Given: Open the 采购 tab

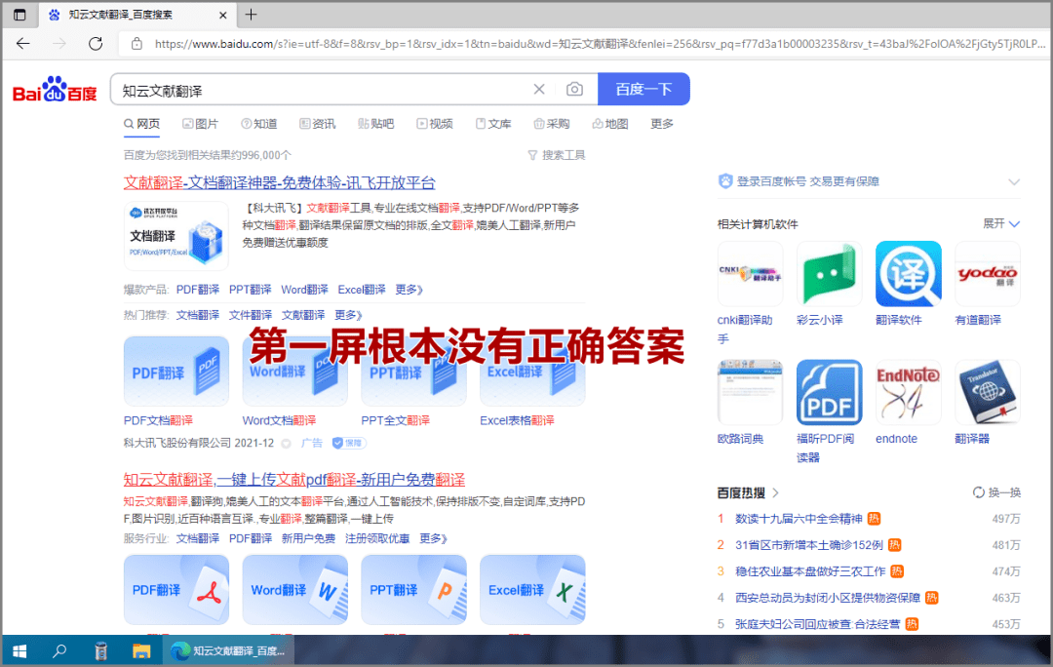Looking at the screenshot, I should click(551, 124).
